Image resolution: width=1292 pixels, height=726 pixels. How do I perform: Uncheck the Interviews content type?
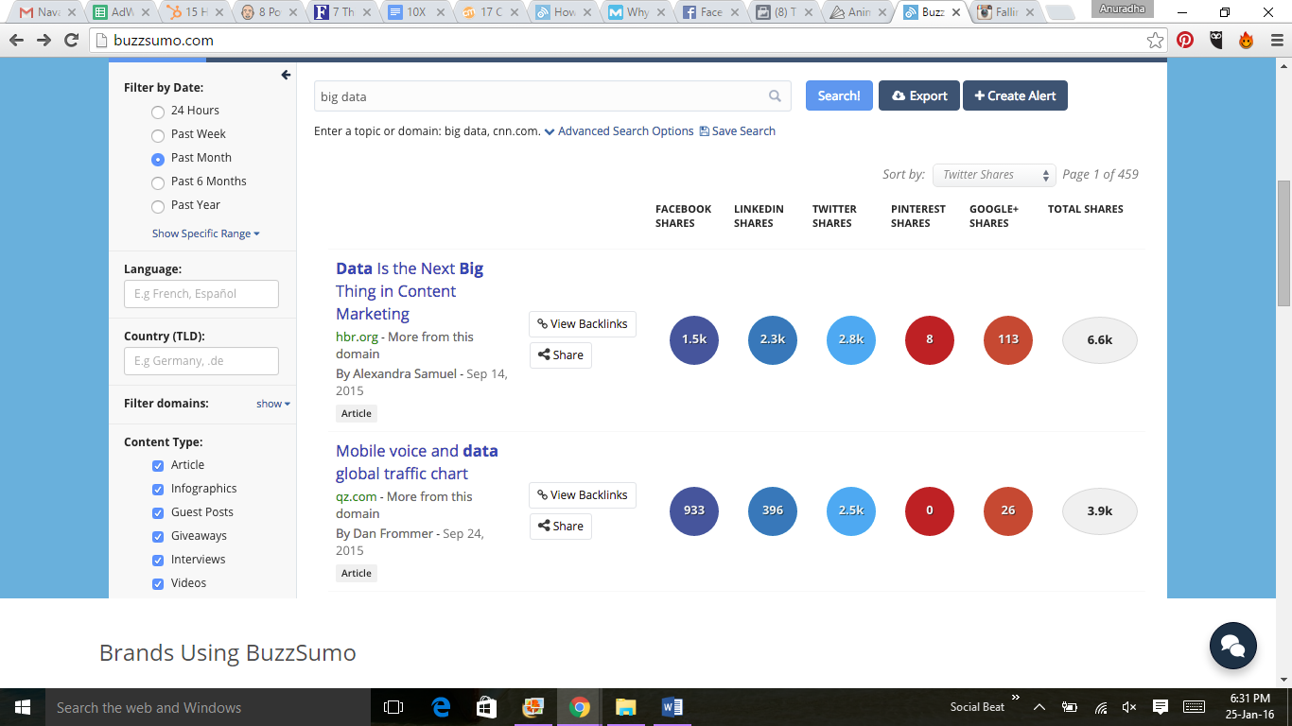click(x=158, y=560)
